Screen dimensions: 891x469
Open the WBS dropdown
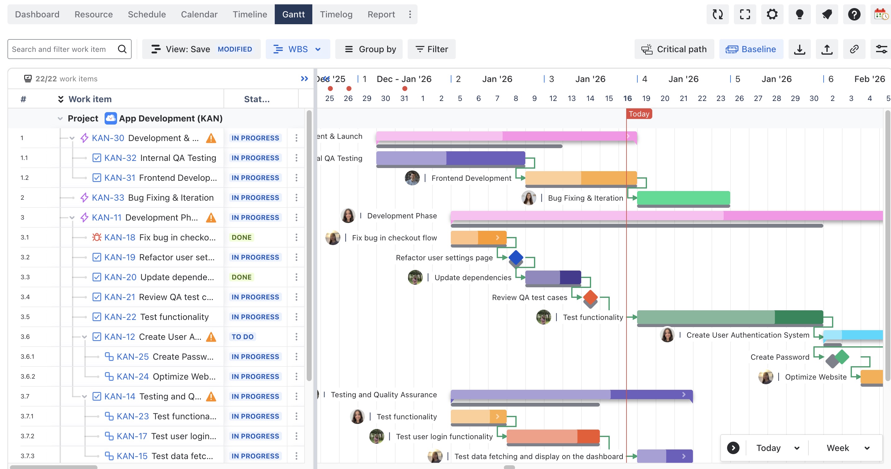(x=297, y=49)
